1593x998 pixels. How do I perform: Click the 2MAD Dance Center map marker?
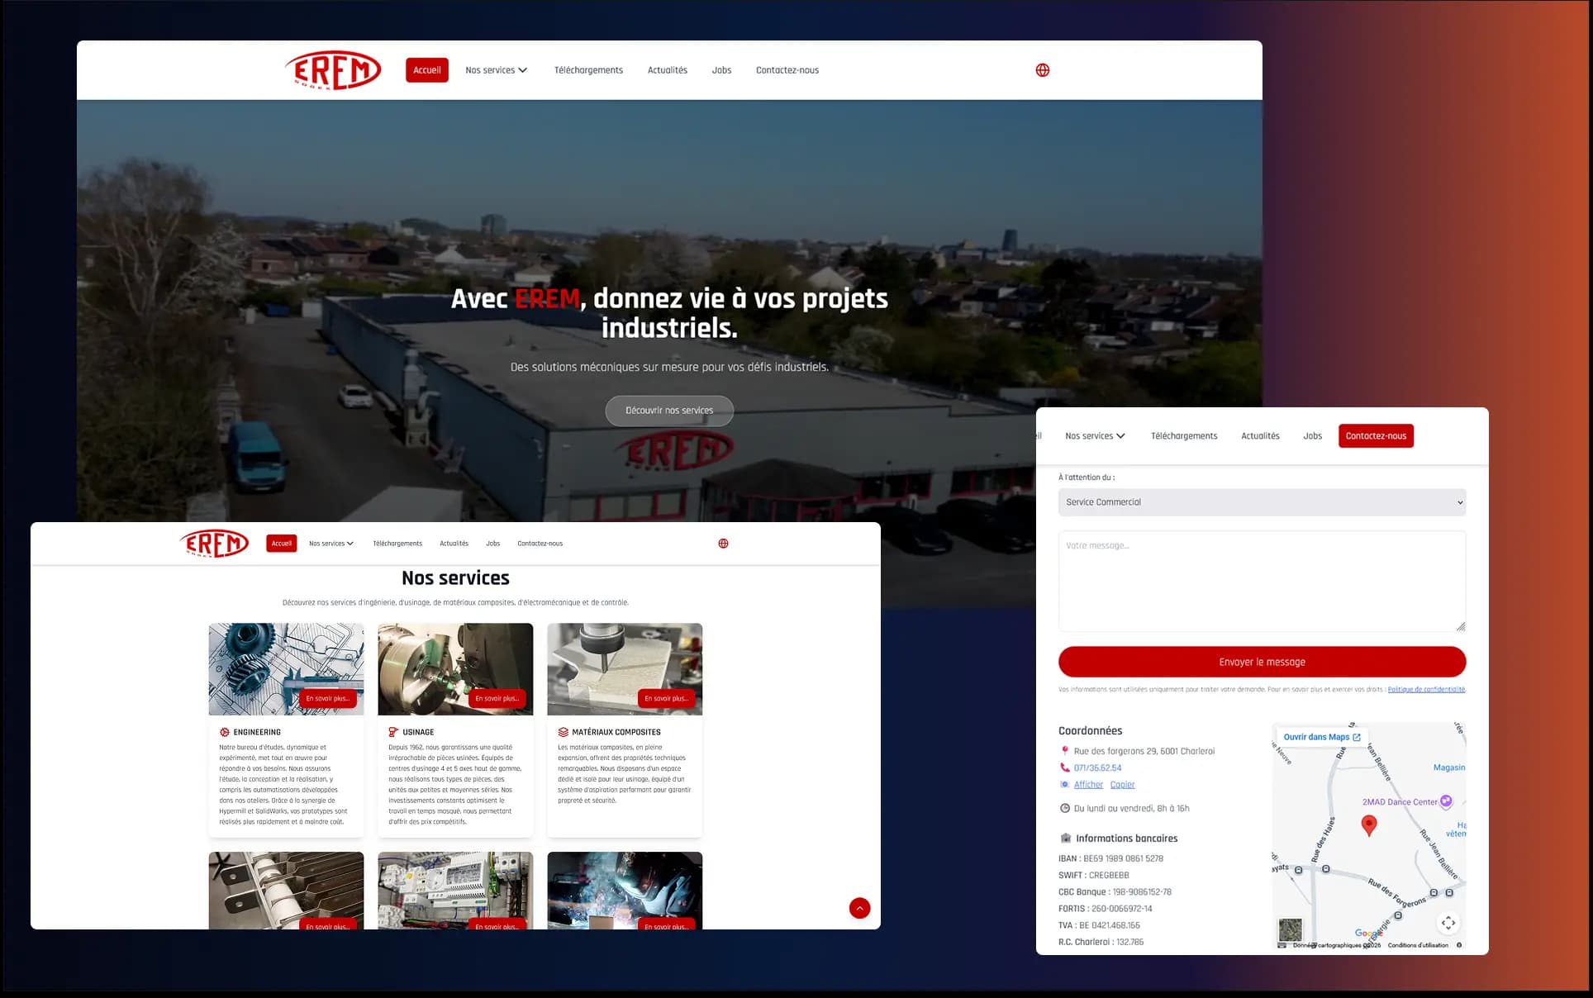[1446, 801]
